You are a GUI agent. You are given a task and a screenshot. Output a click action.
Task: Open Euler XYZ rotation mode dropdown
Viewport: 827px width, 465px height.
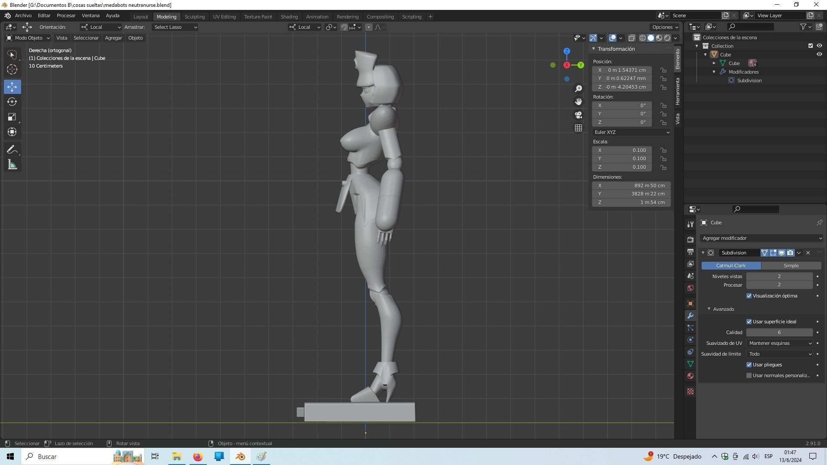click(x=631, y=132)
